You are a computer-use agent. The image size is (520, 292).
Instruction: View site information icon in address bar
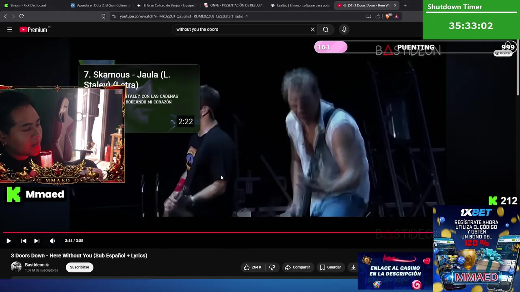pos(114,16)
